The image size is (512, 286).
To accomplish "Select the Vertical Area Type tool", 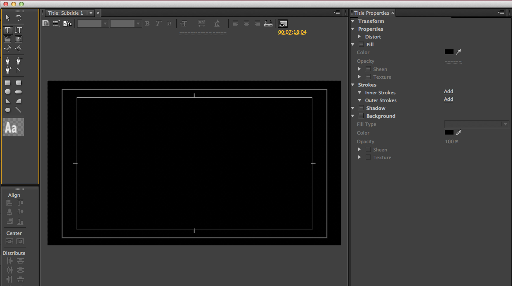I will pos(19,39).
